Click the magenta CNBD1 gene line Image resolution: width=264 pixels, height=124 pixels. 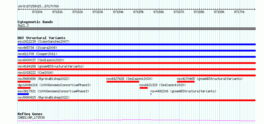click(136, 120)
